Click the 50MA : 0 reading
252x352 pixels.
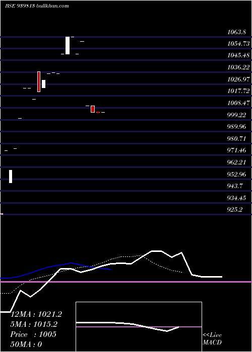[26, 344]
